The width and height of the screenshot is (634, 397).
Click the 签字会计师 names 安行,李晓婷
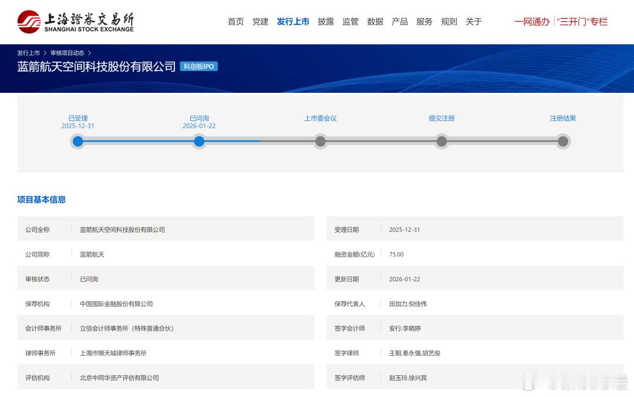click(x=404, y=328)
